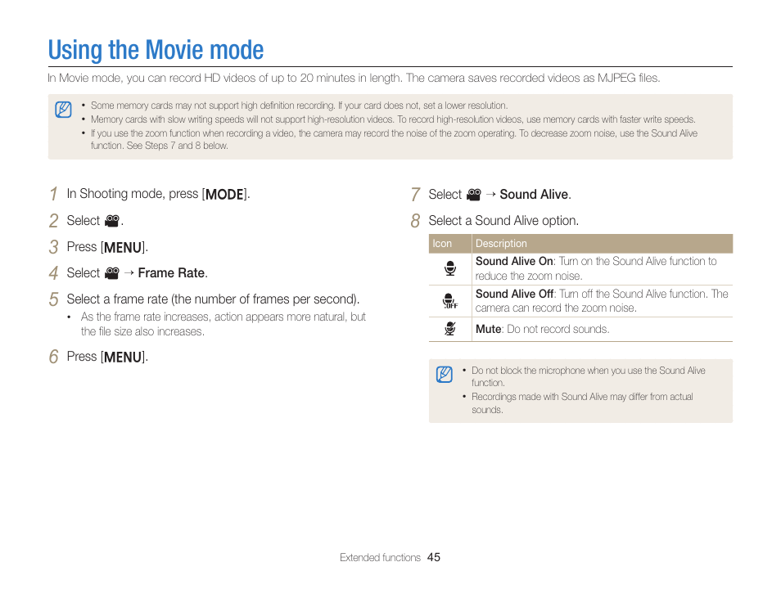Click the 'Using the Movie mode' heading
This screenshot has height=589, width=781.
click(156, 50)
